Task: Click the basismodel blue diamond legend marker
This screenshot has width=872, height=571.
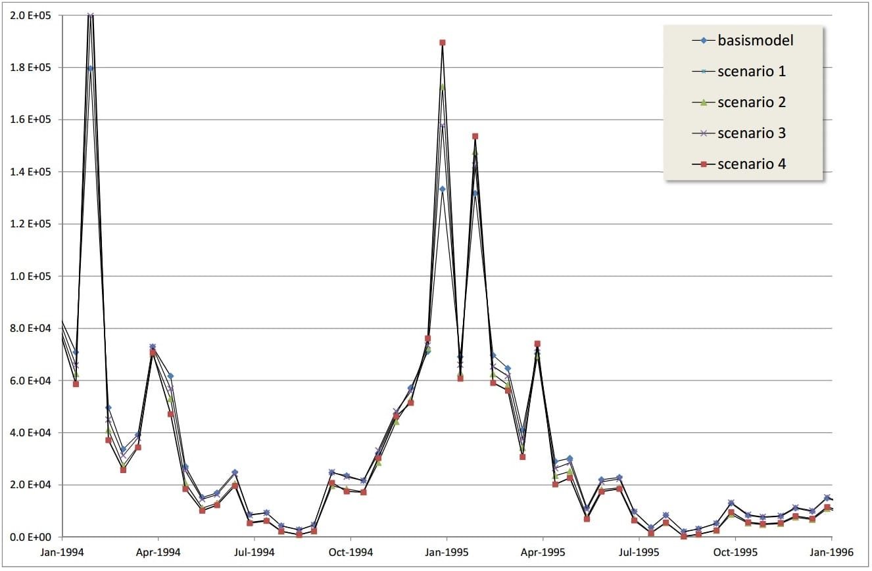Action: (x=703, y=41)
